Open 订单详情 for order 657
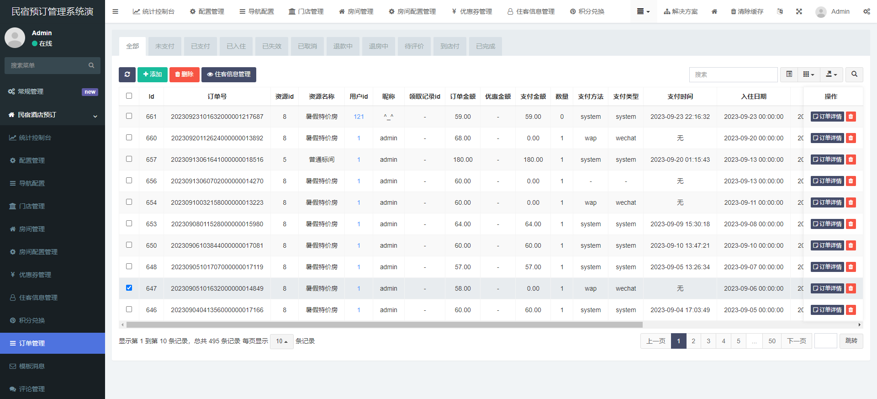Screen dimensions: 877x399 coord(827,160)
